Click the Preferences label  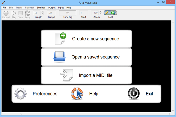coord(45,94)
